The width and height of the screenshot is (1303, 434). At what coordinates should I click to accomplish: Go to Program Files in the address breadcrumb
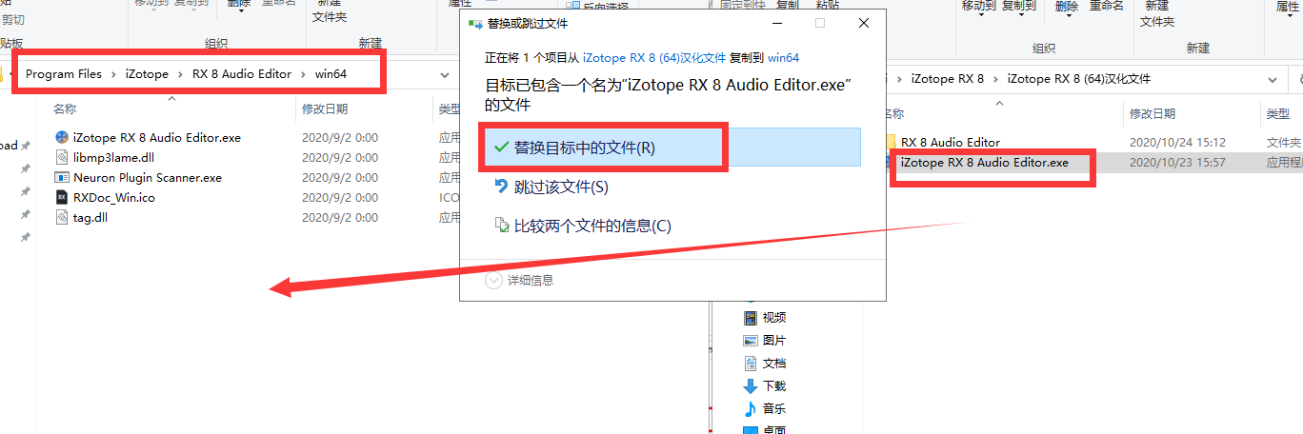[64, 74]
